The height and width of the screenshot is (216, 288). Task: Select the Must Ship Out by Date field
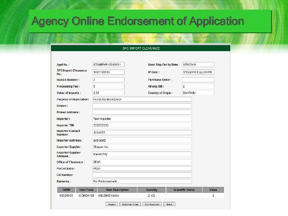(x=198, y=65)
